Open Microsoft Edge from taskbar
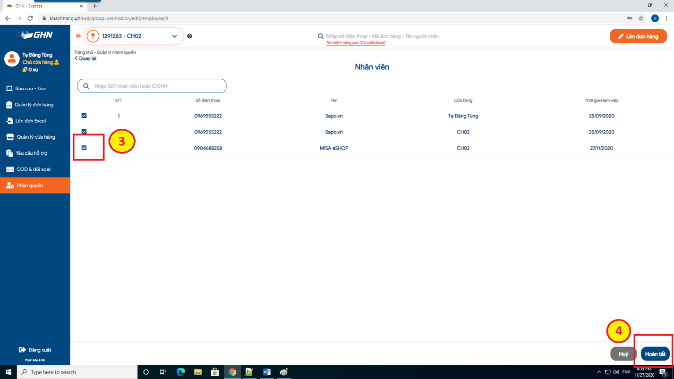Image resolution: width=674 pixels, height=379 pixels. [180, 372]
